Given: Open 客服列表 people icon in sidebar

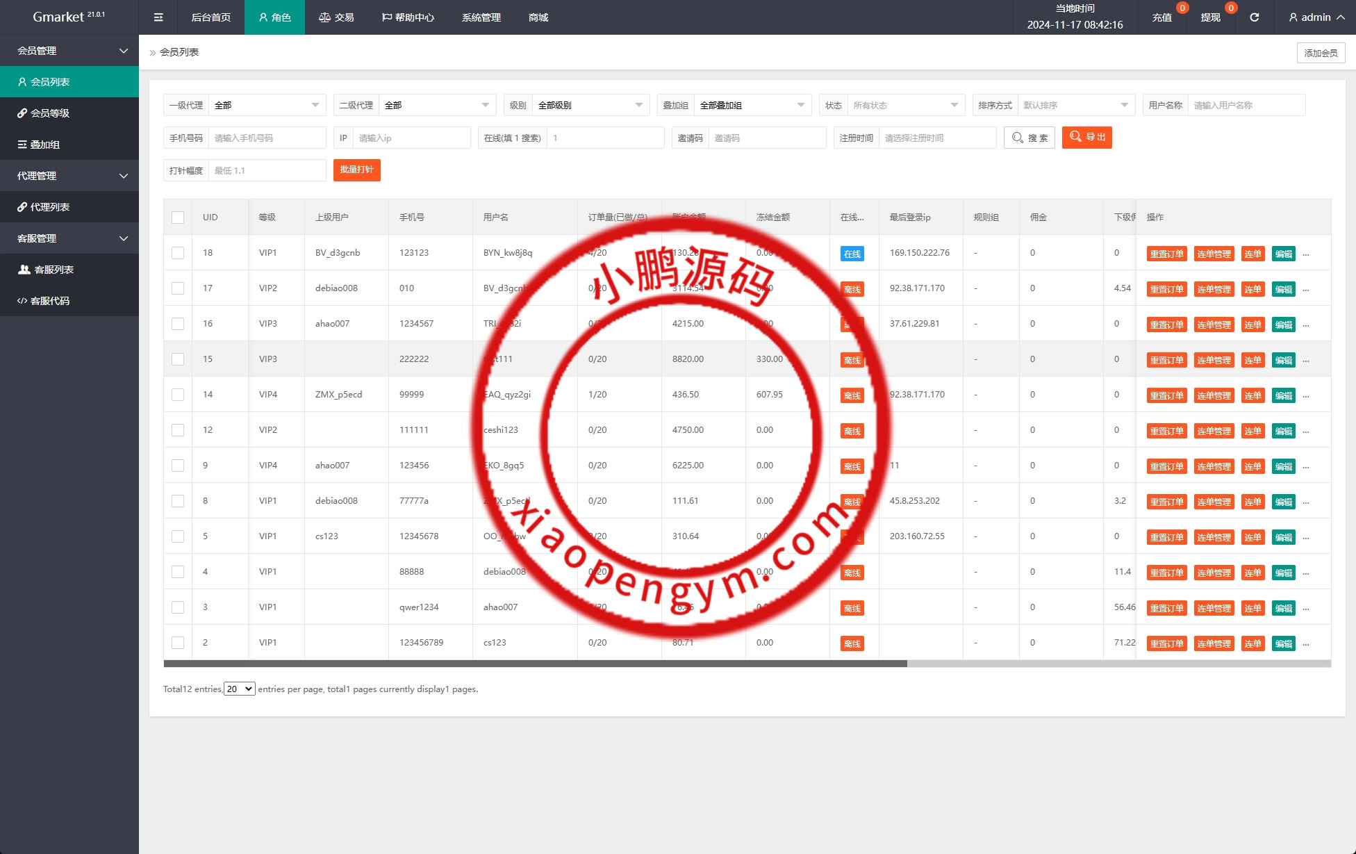Looking at the screenshot, I should pyautogui.click(x=24, y=270).
